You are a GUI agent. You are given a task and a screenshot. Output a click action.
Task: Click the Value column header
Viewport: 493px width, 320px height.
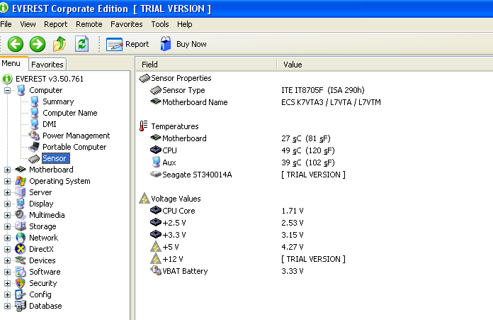tap(385, 65)
